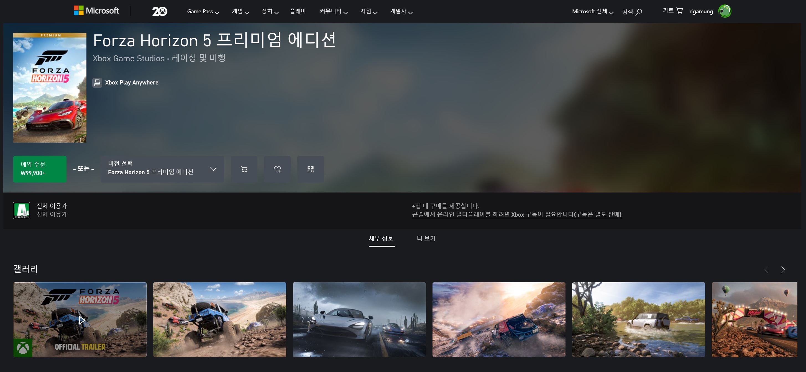Image resolution: width=806 pixels, height=372 pixels.
Task: Click the Xbox Play Anywhere label
Action: point(132,83)
